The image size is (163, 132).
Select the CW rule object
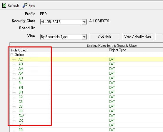(21, 116)
